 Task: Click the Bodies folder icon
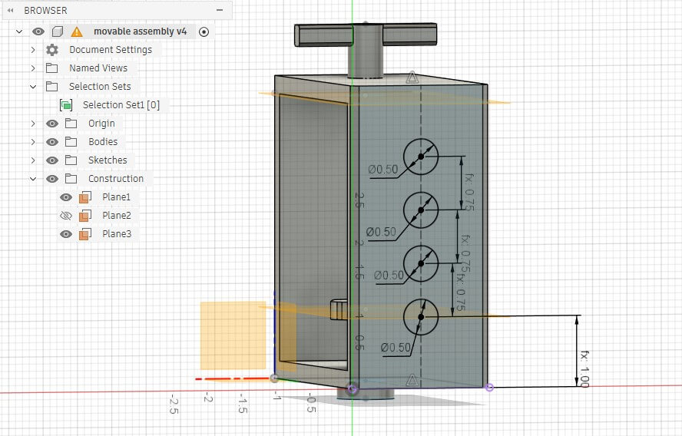[71, 141]
